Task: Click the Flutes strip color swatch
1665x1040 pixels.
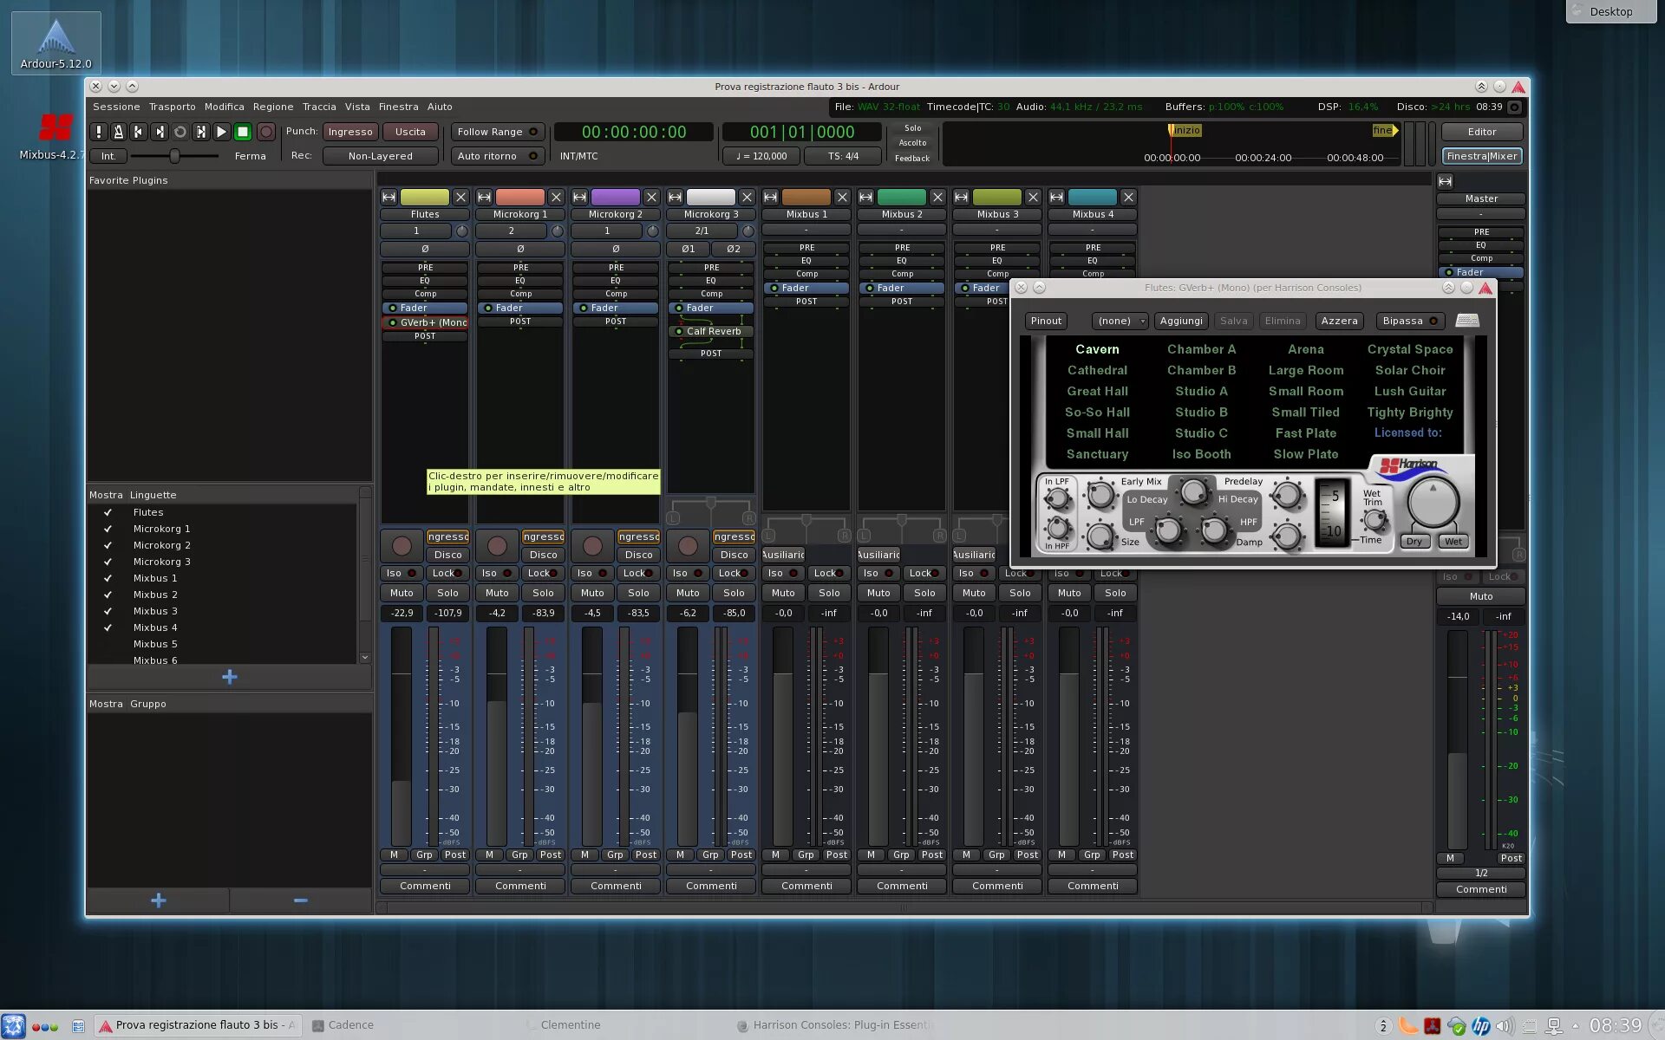Action: tap(425, 198)
